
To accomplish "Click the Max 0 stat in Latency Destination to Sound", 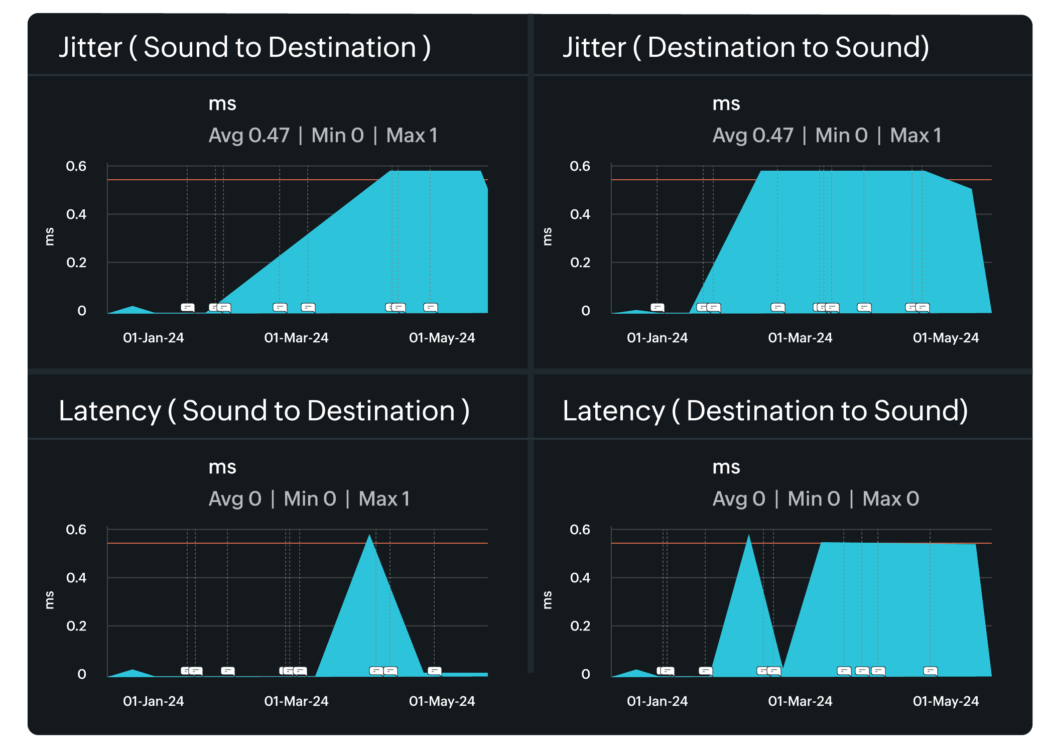I will point(890,499).
